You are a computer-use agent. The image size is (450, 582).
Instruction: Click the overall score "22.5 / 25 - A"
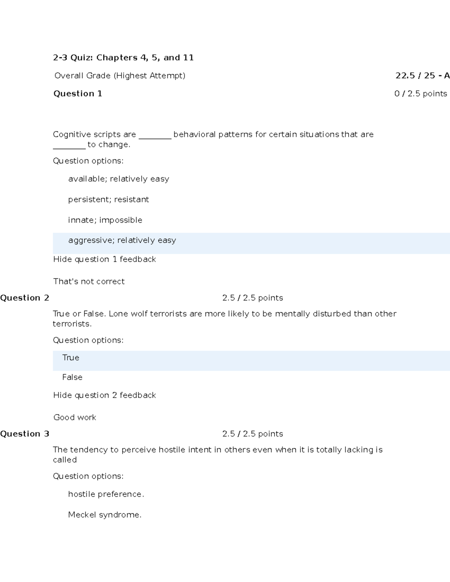422,76
